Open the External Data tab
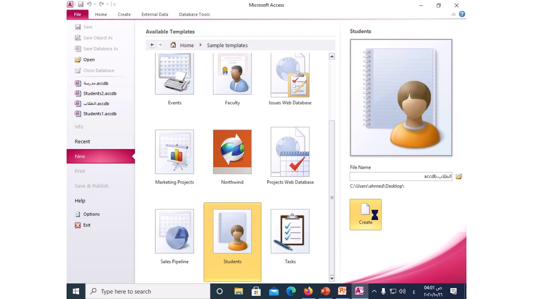The width and height of the screenshot is (533, 299). [155, 14]
